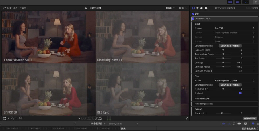Click Download Profiles button under Input
Viewport: 259px width, 131px height.
(230, 46)
